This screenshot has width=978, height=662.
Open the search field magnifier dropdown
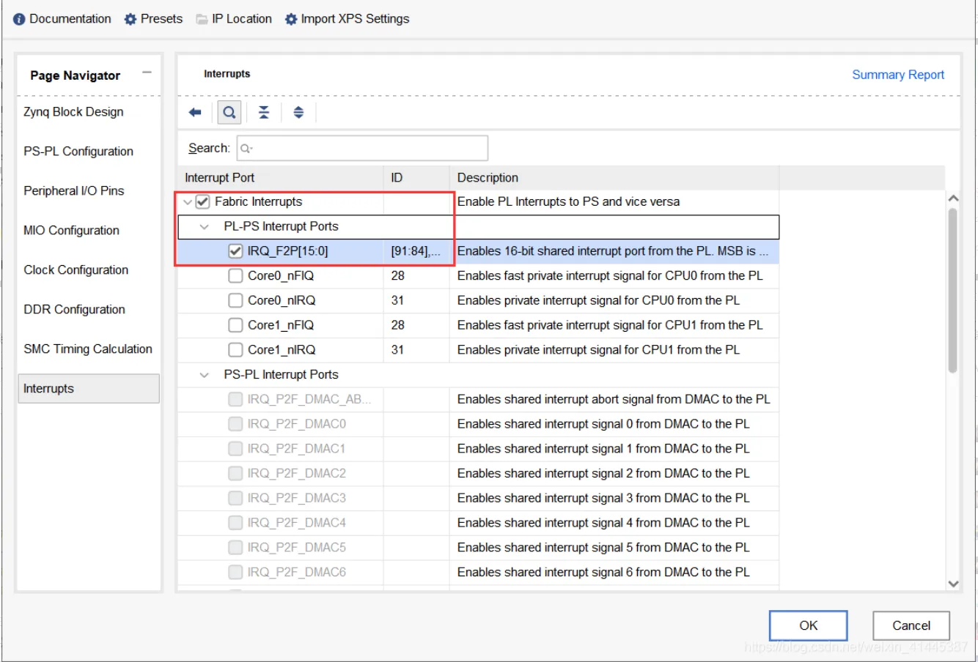pyautogui.click(x=246, y=149)
